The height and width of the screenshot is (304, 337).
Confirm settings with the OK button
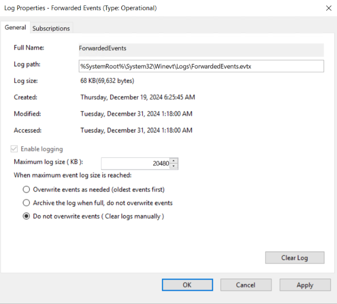click(x=187, y=285)
